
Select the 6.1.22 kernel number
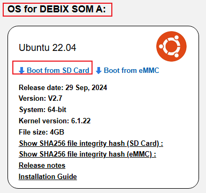(81, 121)
